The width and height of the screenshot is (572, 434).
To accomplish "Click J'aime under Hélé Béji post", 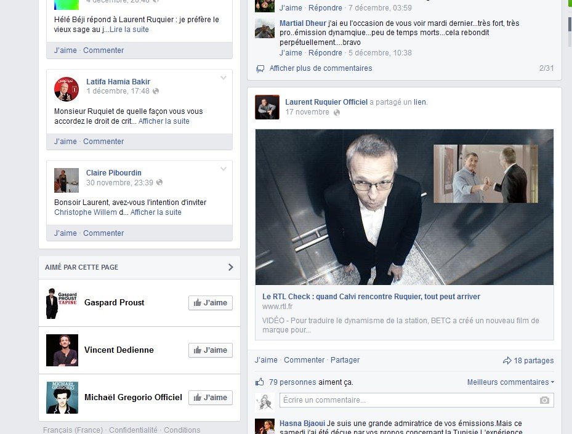I will (x=65, y=50).
